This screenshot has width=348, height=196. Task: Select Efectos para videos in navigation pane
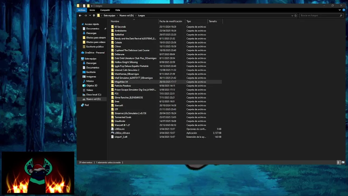[x=96, y=42]
